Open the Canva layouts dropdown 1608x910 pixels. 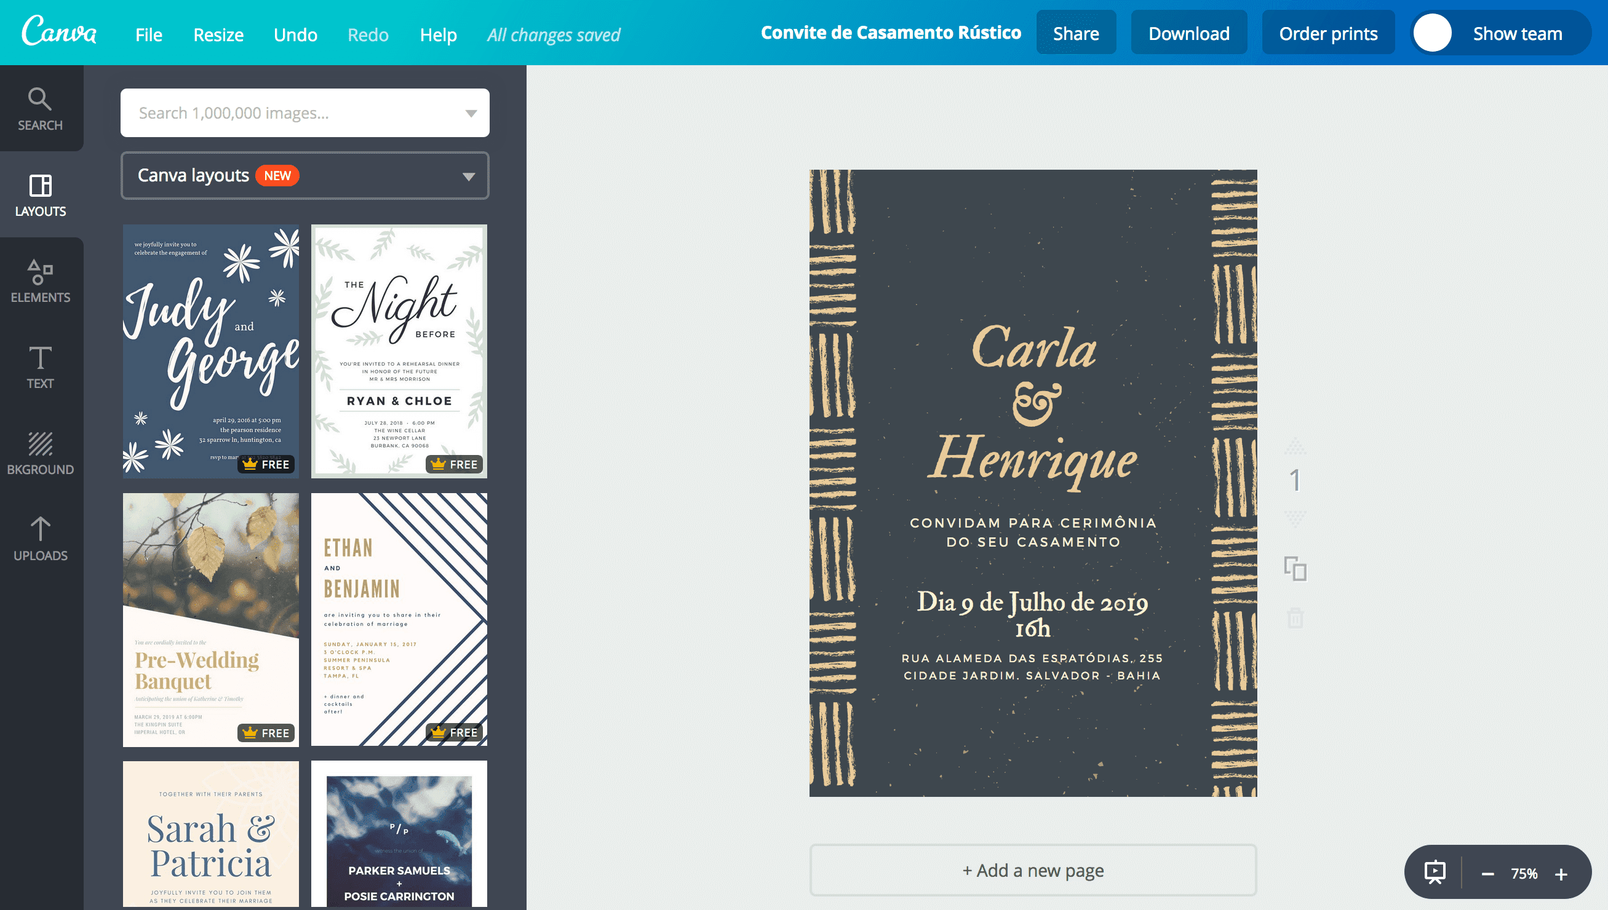pyautogui.click(x=305, y=176)
